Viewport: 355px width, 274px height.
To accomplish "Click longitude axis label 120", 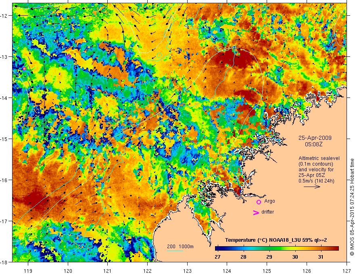I will pyautogui.click(x=68, y=271).
